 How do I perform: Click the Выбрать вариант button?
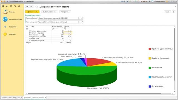(49, 12)
